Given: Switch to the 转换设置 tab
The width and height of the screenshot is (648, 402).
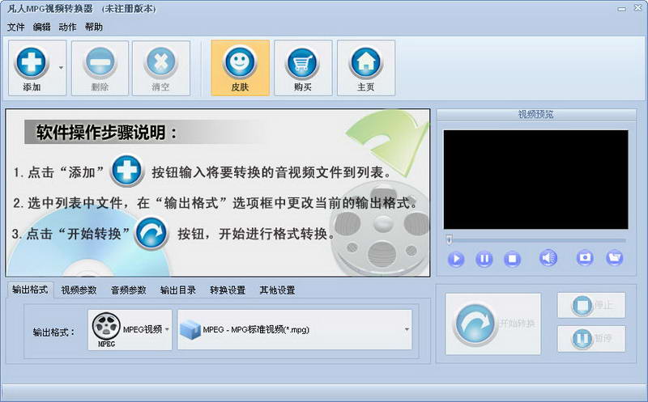Looking at the screenshot, I should 228,290.
